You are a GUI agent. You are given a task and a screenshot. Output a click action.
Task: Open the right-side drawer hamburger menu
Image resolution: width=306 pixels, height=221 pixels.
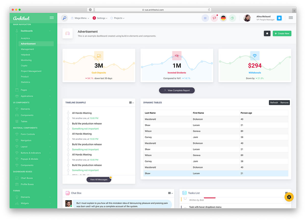[x=291, y=18]
